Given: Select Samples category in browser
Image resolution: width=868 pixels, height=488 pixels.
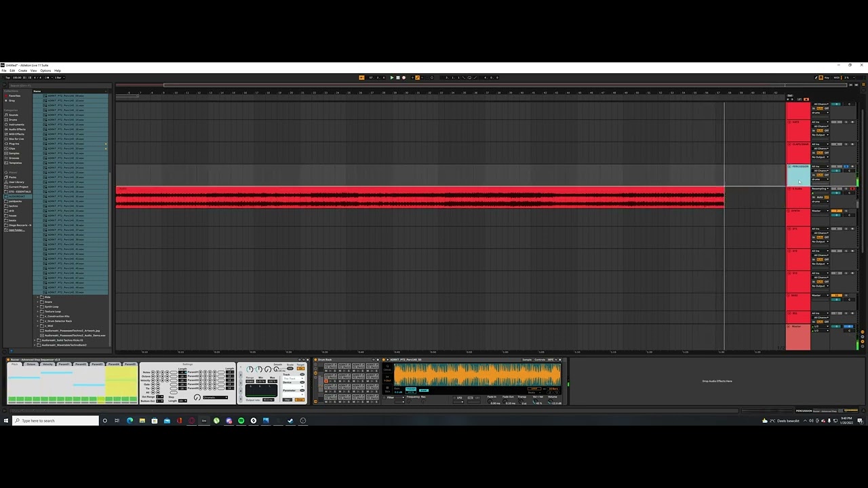Looking at the screenshot, I should (x=14, y=153).
